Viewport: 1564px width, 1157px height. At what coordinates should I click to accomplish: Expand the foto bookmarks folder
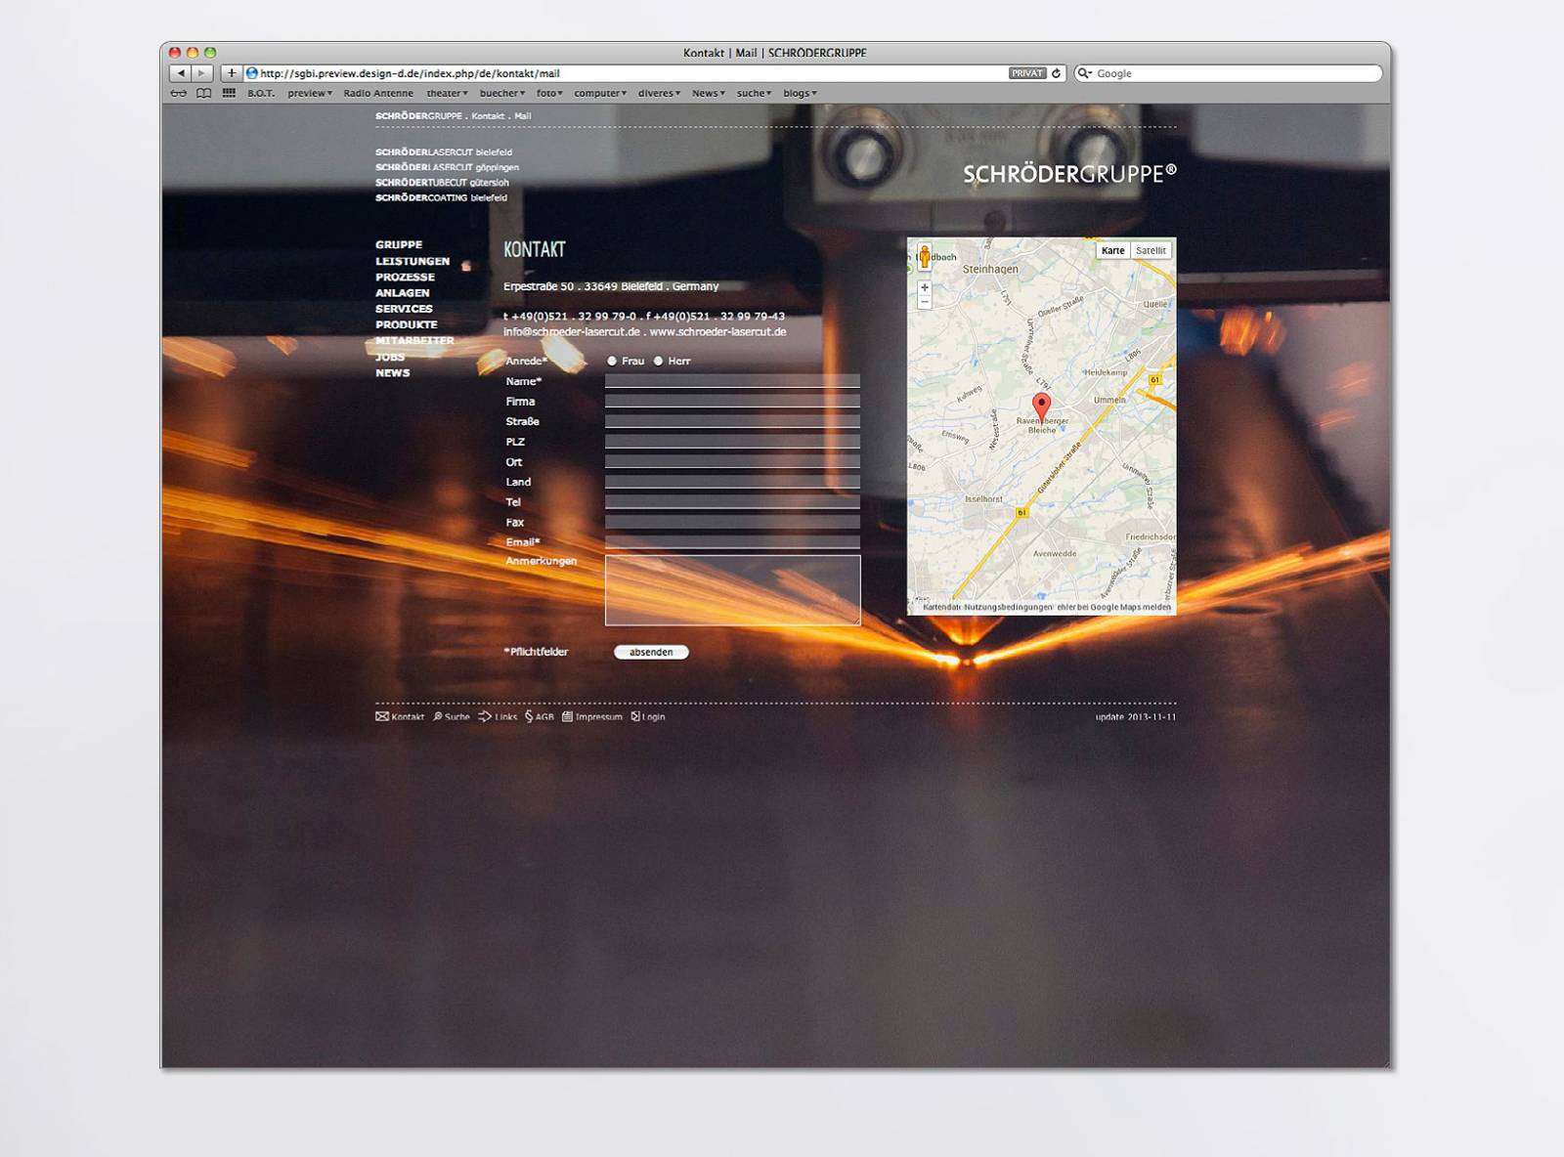click(549, 94)
